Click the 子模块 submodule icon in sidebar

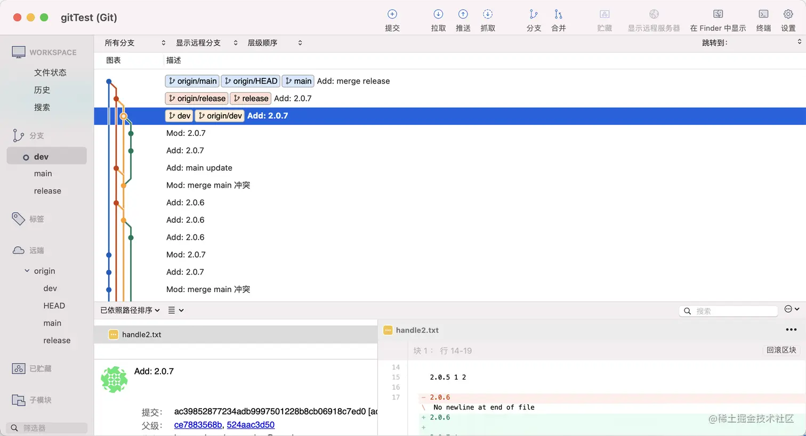[x=19, y=400]
